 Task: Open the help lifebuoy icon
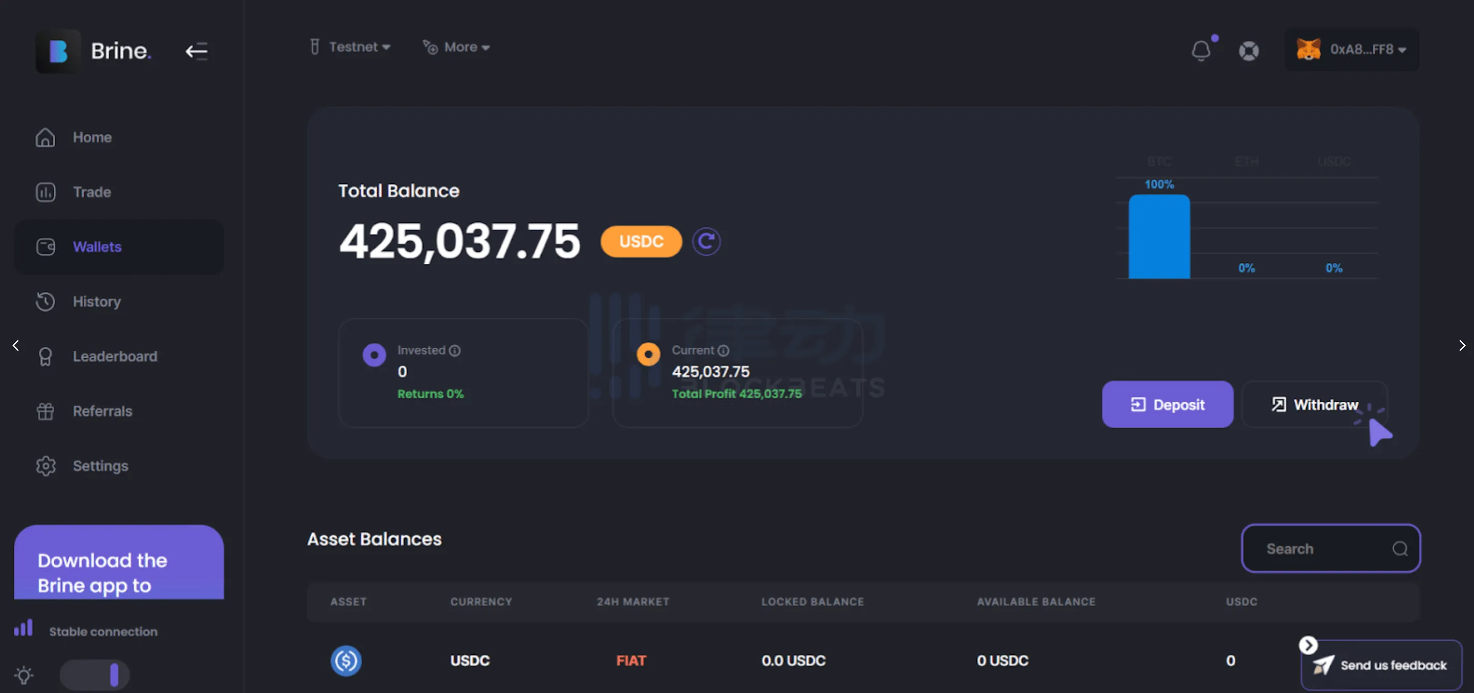pyautogui.click(x=1249, y=50)
